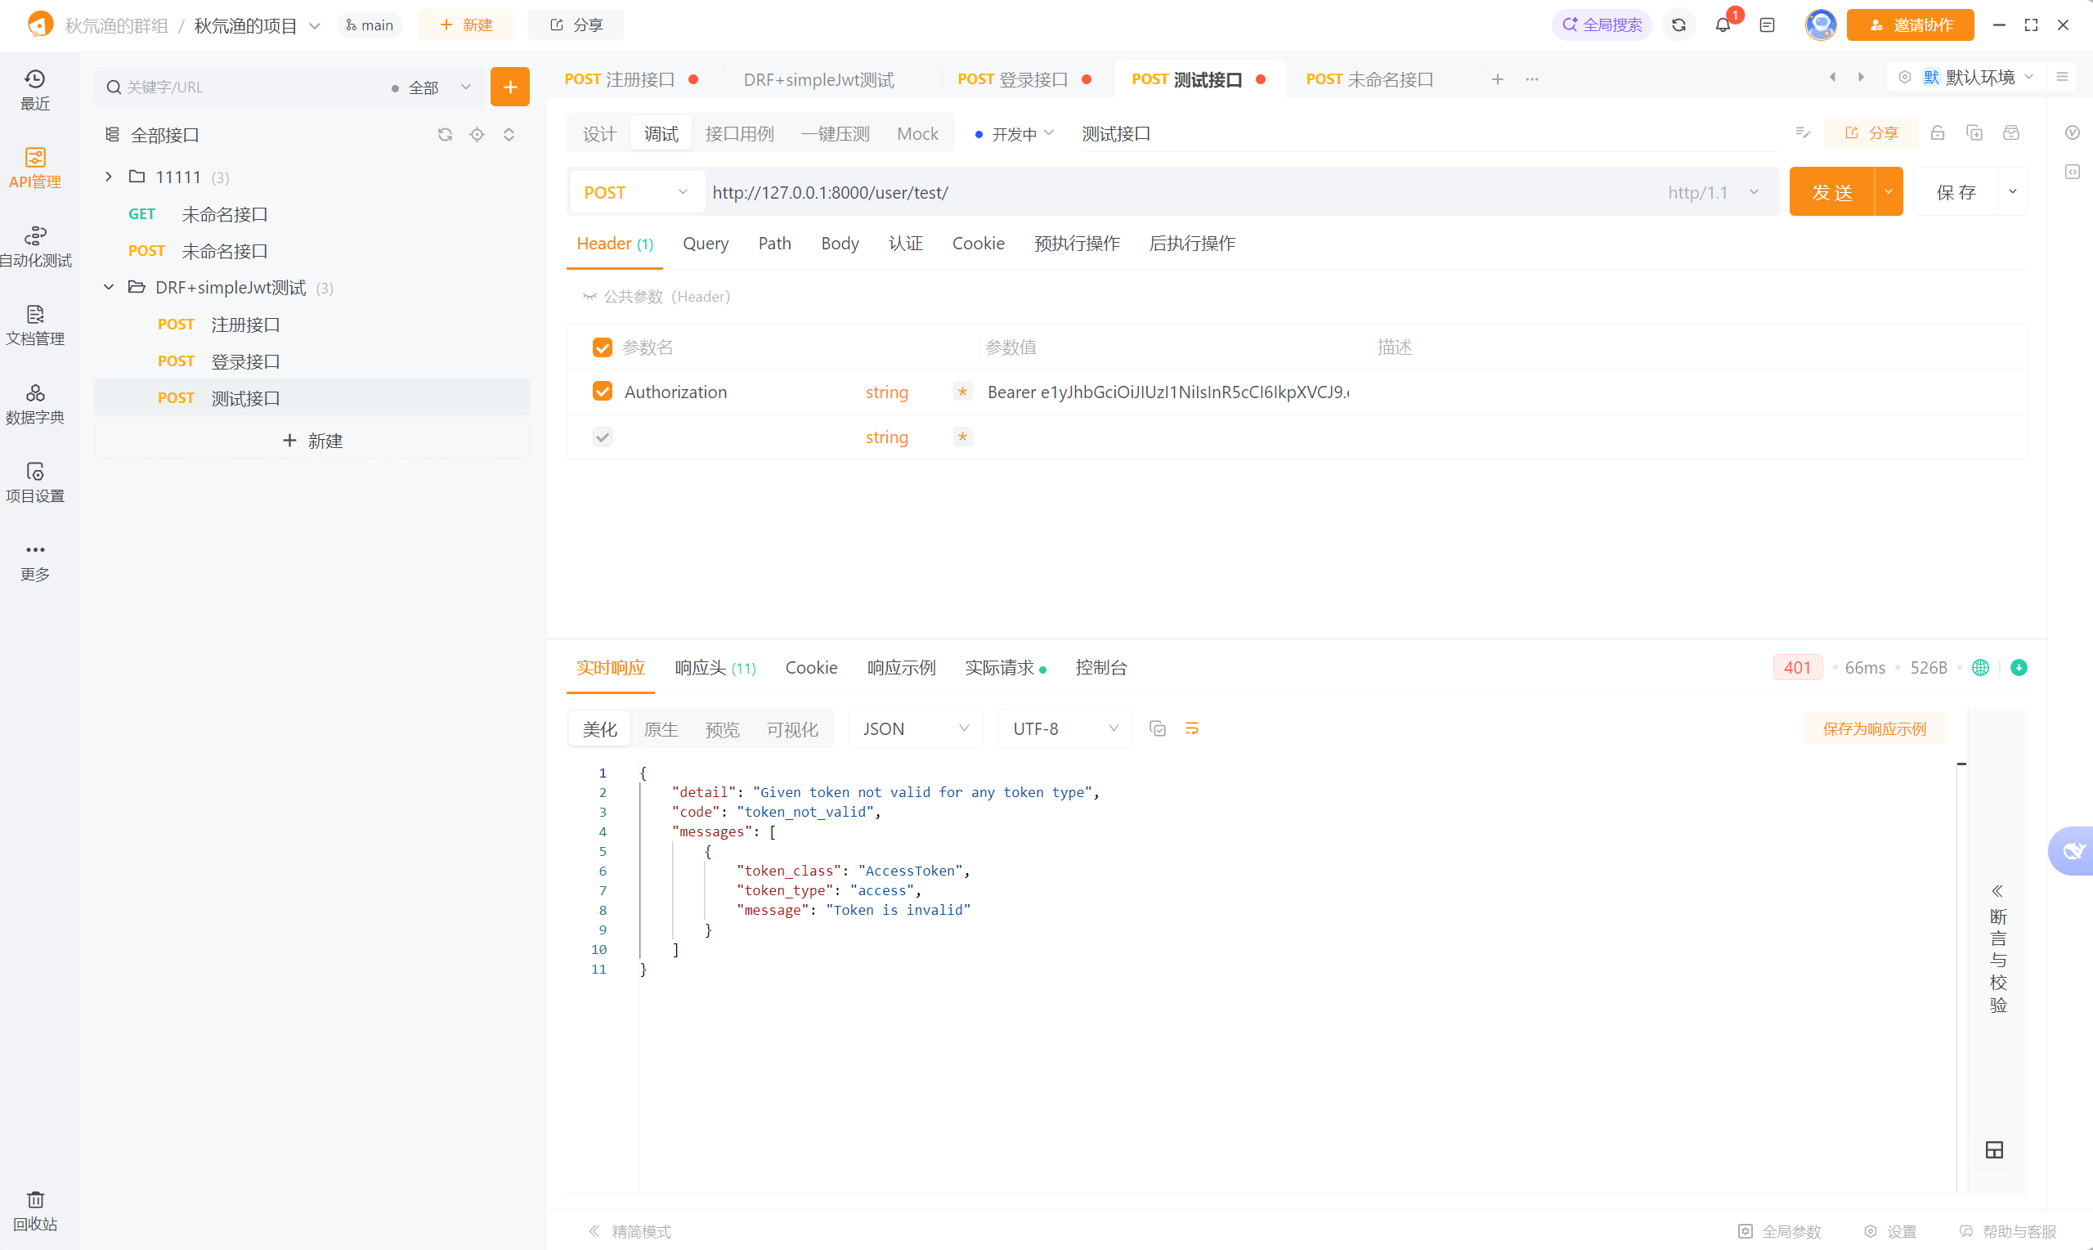Click the notification bell icon
The image size is (2093, 1250).
(1723, 25)
